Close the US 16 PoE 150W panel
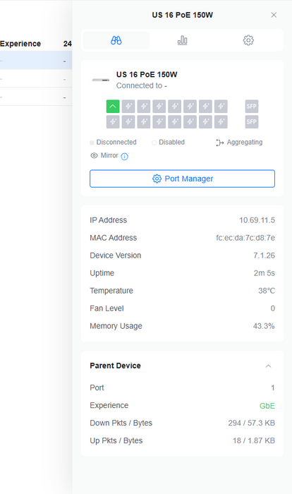The height and width of the screenshot is (494, 292). 274,15
